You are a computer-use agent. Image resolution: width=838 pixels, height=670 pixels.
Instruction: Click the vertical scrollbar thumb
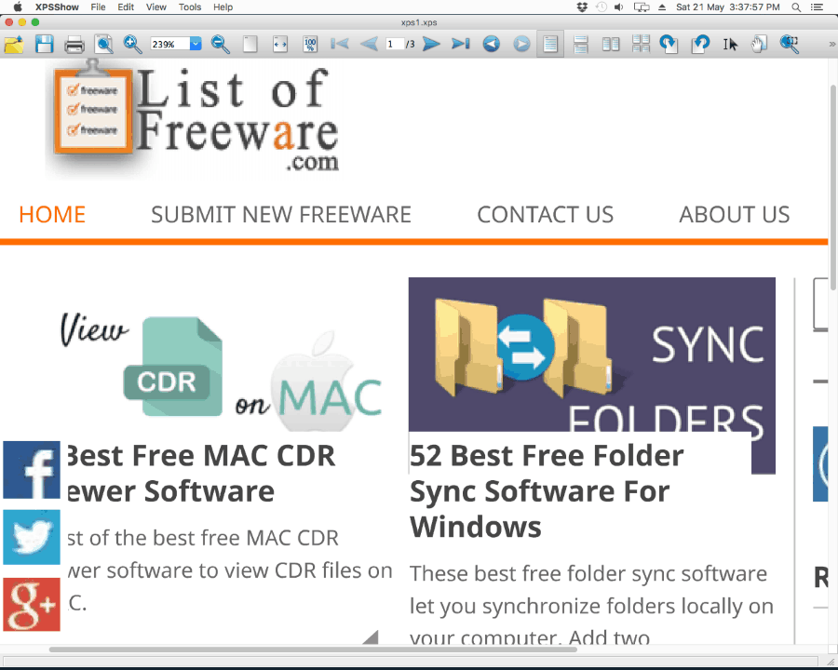point(832,188)
